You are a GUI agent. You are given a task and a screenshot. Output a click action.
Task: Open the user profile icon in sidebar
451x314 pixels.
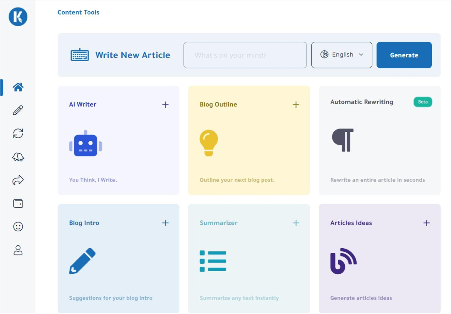coord(18,250)
